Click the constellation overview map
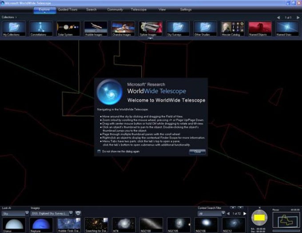 coord(286,220)
